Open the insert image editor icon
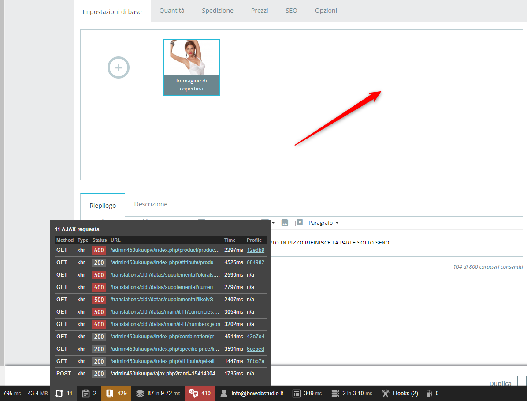The width and height of the screenshot is (527, 401). click(x=285, y=223)
